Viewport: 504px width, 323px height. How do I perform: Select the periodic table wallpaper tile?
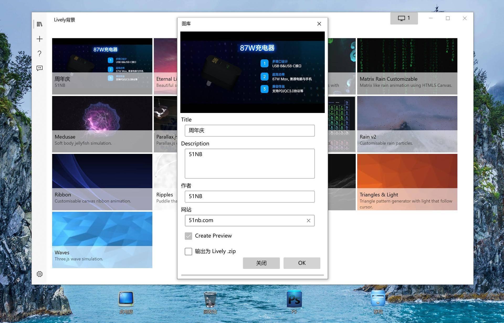[342, 124]
